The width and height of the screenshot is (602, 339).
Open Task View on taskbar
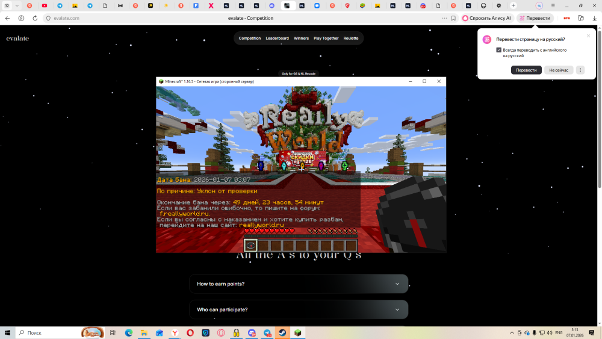tap(113, 333)
